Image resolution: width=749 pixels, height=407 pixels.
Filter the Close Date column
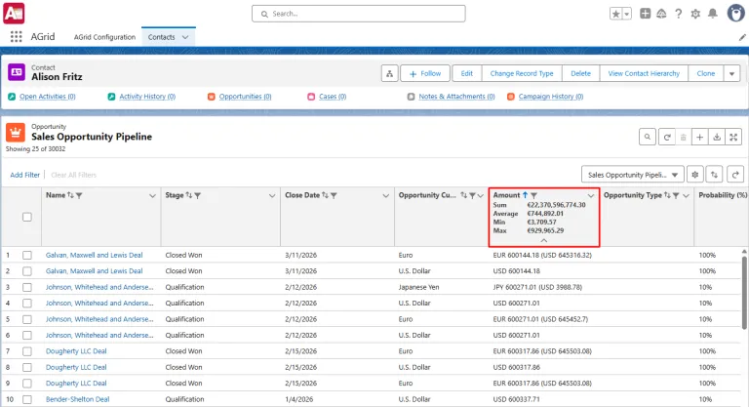click(x=334, y=195)
